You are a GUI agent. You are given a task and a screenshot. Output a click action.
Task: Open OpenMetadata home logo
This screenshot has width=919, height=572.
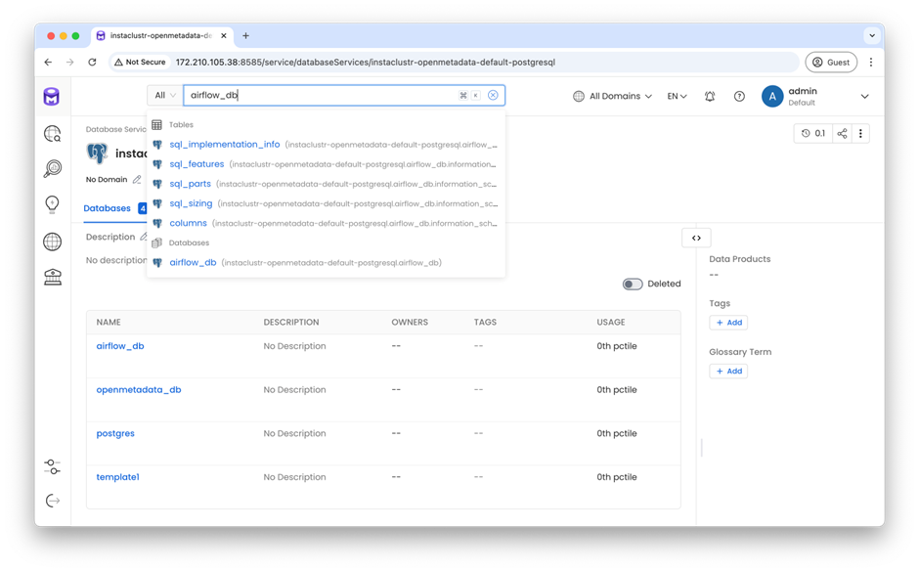pos(52,97)
